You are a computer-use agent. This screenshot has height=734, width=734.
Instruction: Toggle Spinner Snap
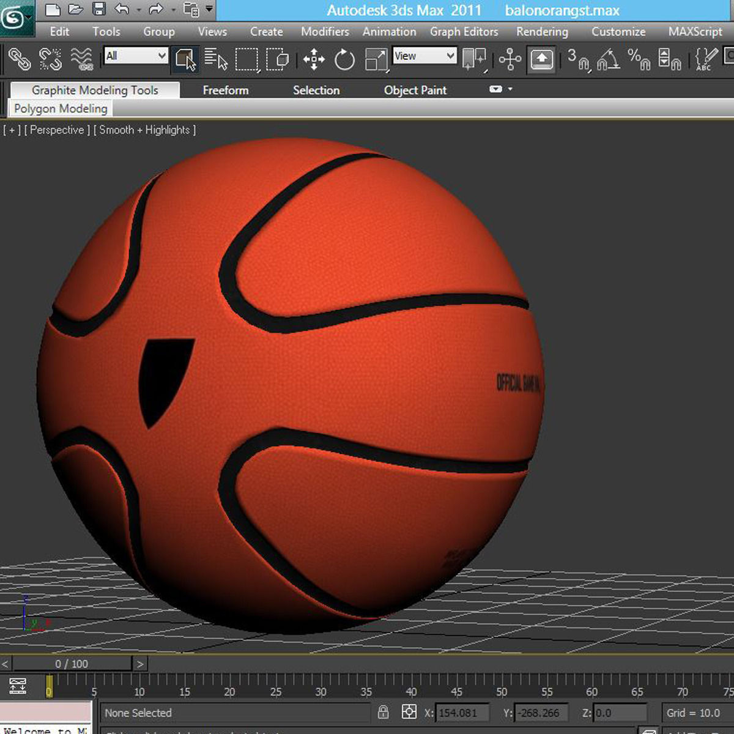point(670,59)
